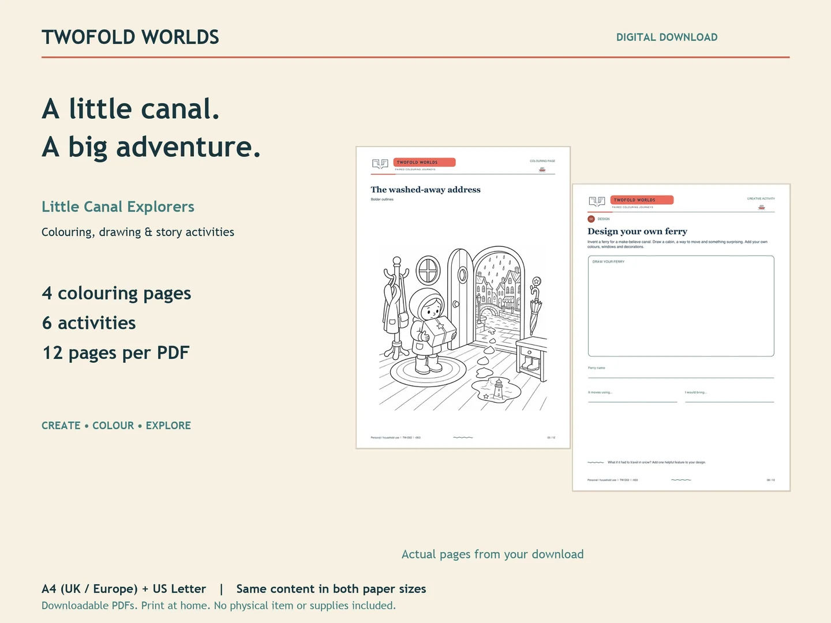Click 'Colouring, drawing & story activities' text

138,232
